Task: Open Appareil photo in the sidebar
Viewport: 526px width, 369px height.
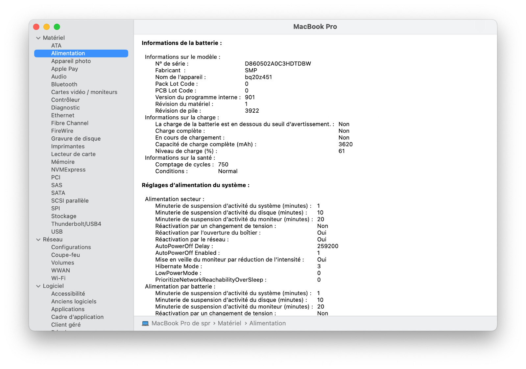Action: [71, 61]
